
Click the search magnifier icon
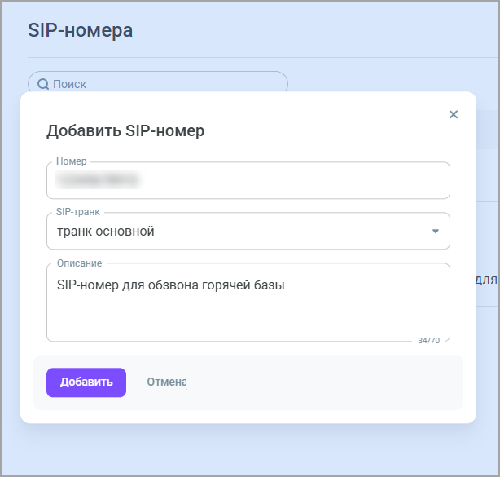(x=43, y=84)
